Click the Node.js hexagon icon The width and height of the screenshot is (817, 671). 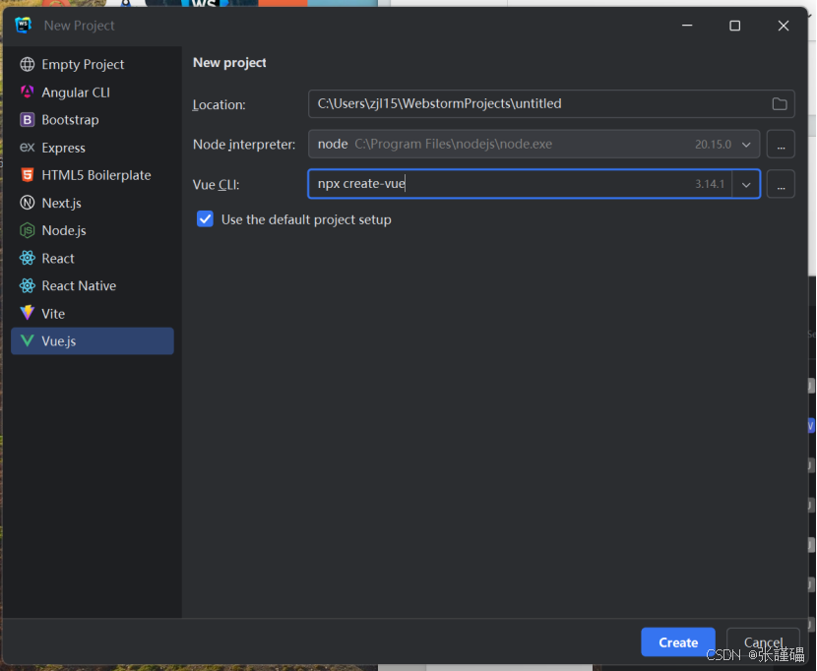pyautogui.click(x=28, y=230)
